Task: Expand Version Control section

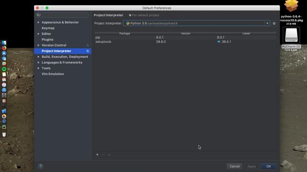Action: pos(38,45)
